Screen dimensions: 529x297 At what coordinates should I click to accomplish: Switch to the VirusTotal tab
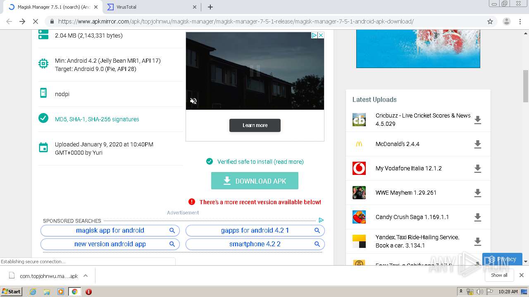151,7
